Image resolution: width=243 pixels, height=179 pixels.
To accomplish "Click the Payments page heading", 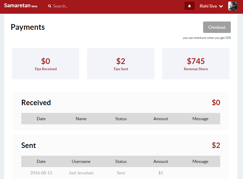I will [x=28, y=27].
